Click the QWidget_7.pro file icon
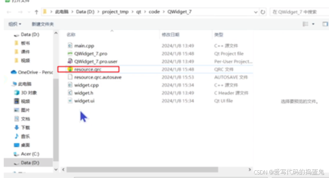Viewport: 329px width, 178px height. pyautogui.click(x=70, y=53)
